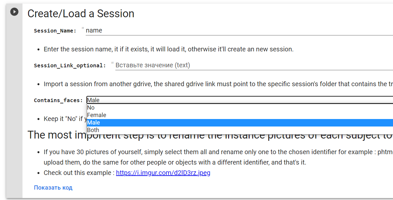Click the "Import a session" gdrive instruction
393x200 pixels.
coord(215,84)
